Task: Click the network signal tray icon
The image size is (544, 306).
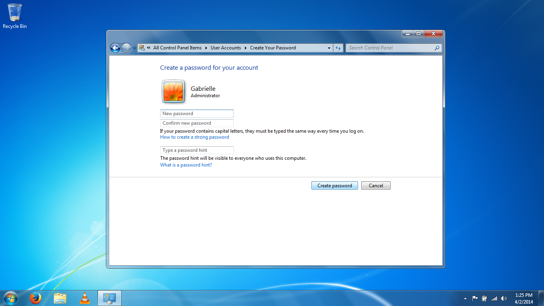Action: [x=494, y=298]
